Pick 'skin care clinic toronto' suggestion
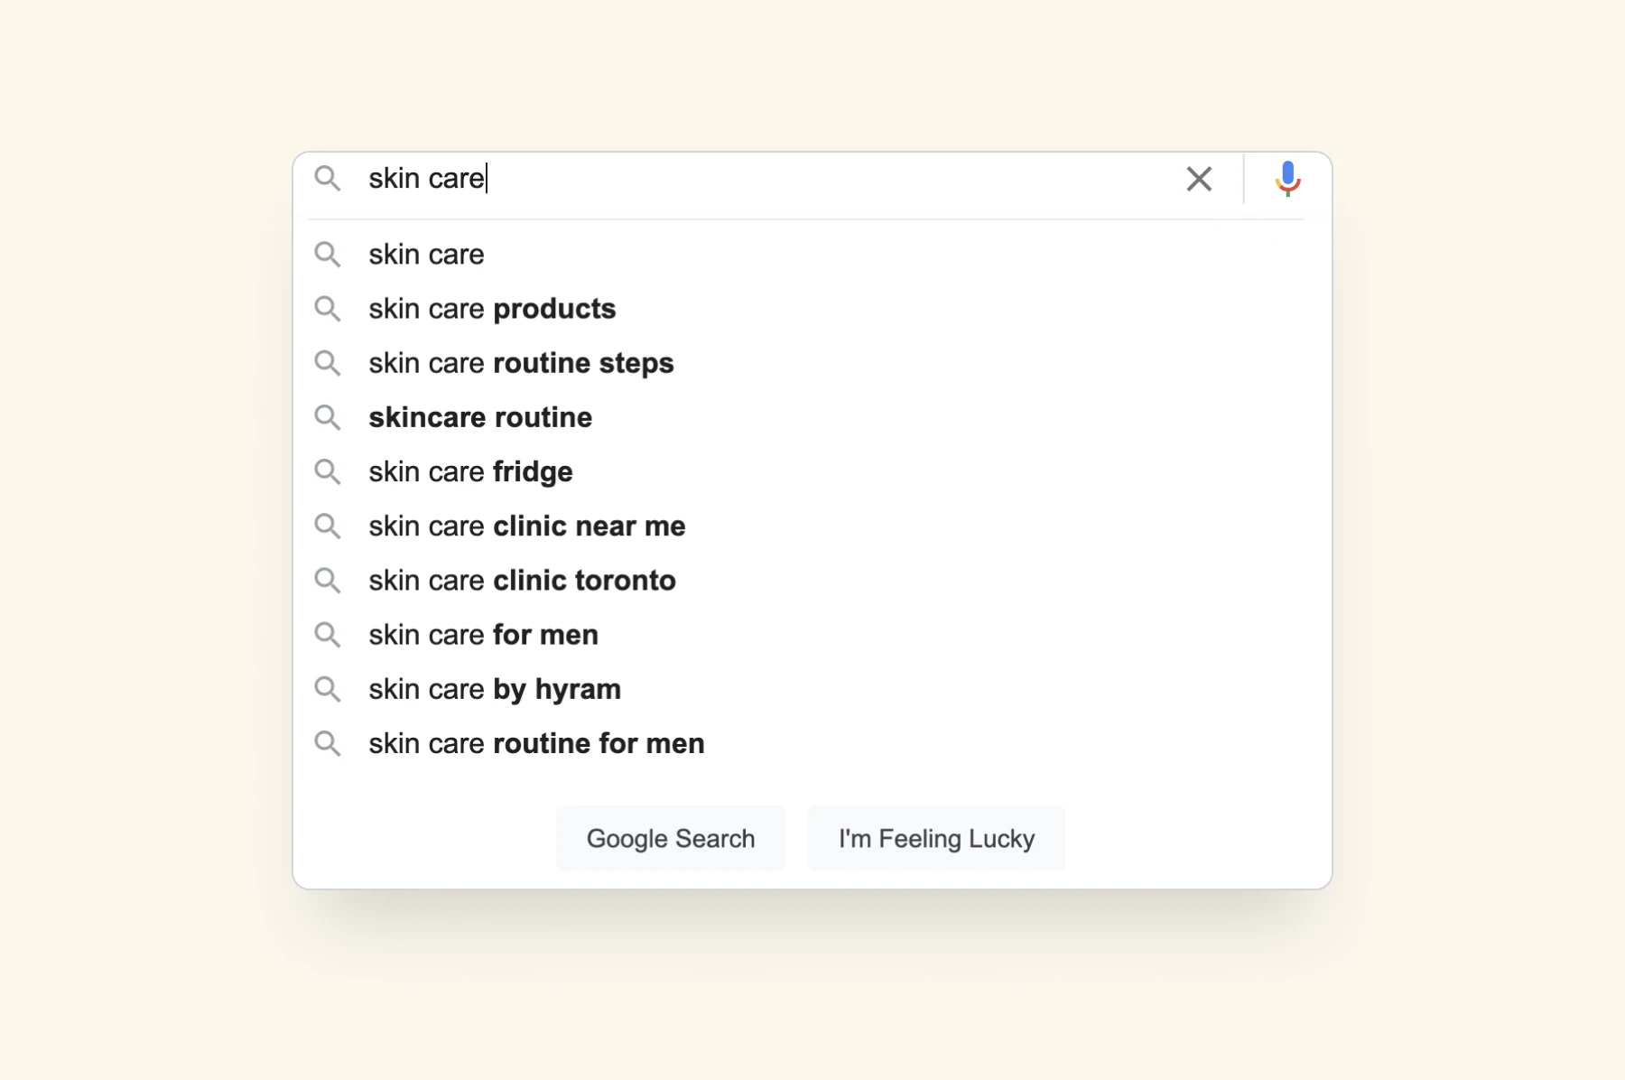Viewport: 1625px width, 1080px height. pyautogui.click(x=522, y=580)
